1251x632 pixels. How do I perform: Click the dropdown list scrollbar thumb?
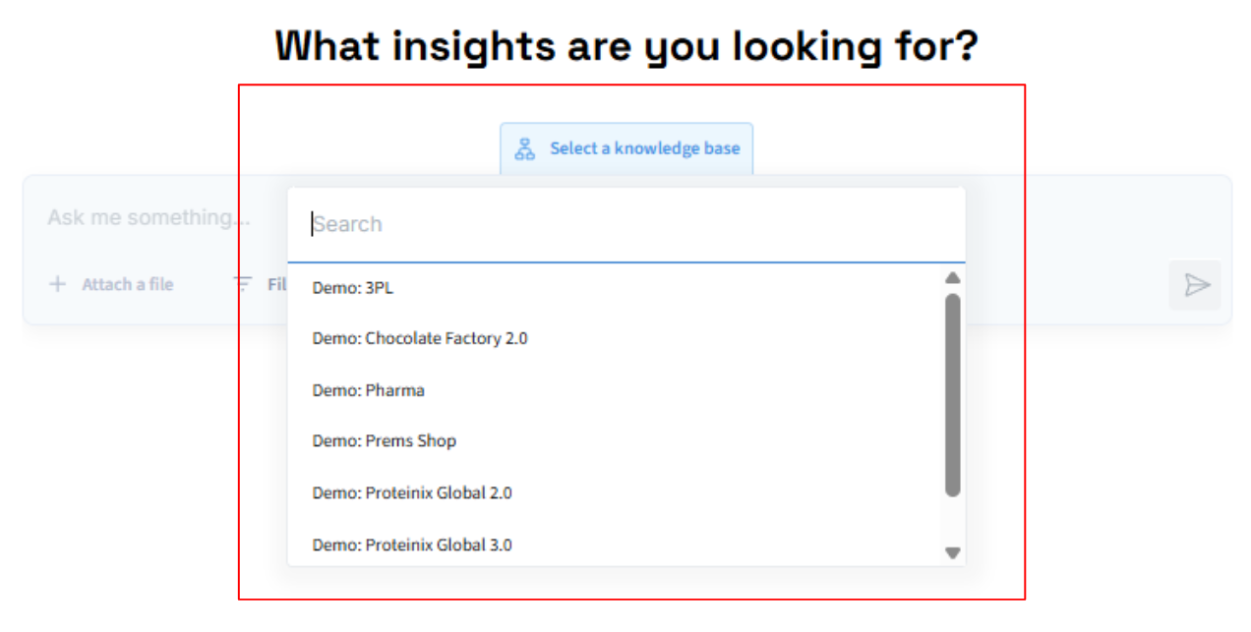tap(952, 393)
